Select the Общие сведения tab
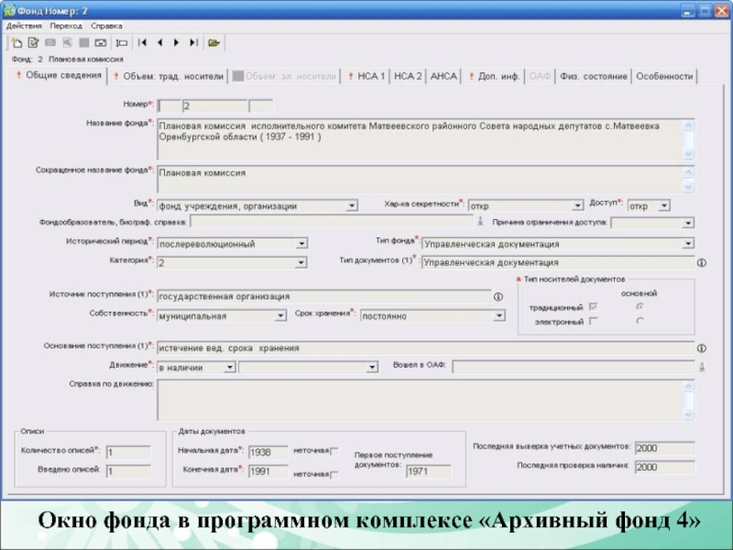 [59, 75]
